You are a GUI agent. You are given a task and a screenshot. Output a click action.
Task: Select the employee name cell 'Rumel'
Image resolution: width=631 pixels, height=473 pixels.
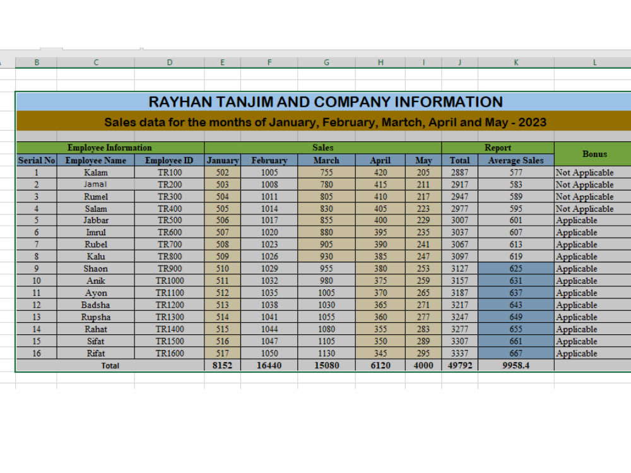[x=96, y=196]
